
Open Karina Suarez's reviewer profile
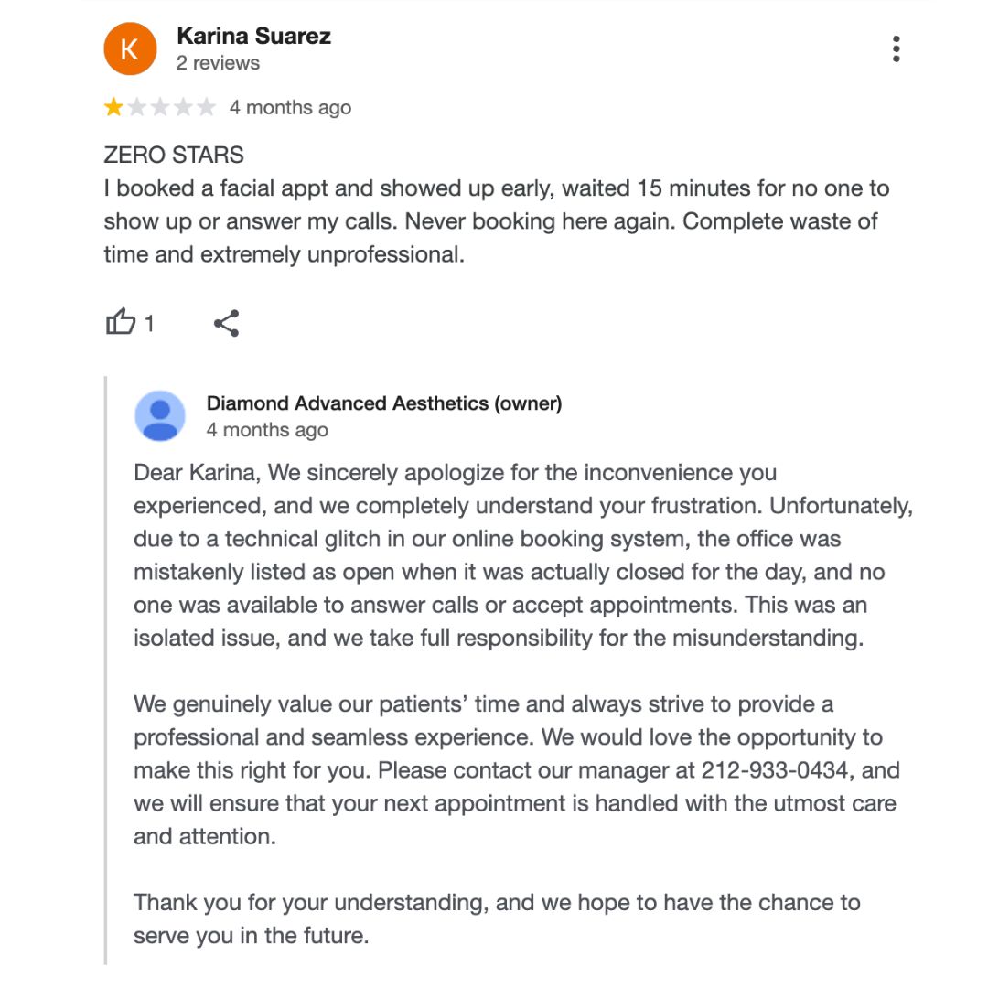pyautogui.click(x=253, y=37)
